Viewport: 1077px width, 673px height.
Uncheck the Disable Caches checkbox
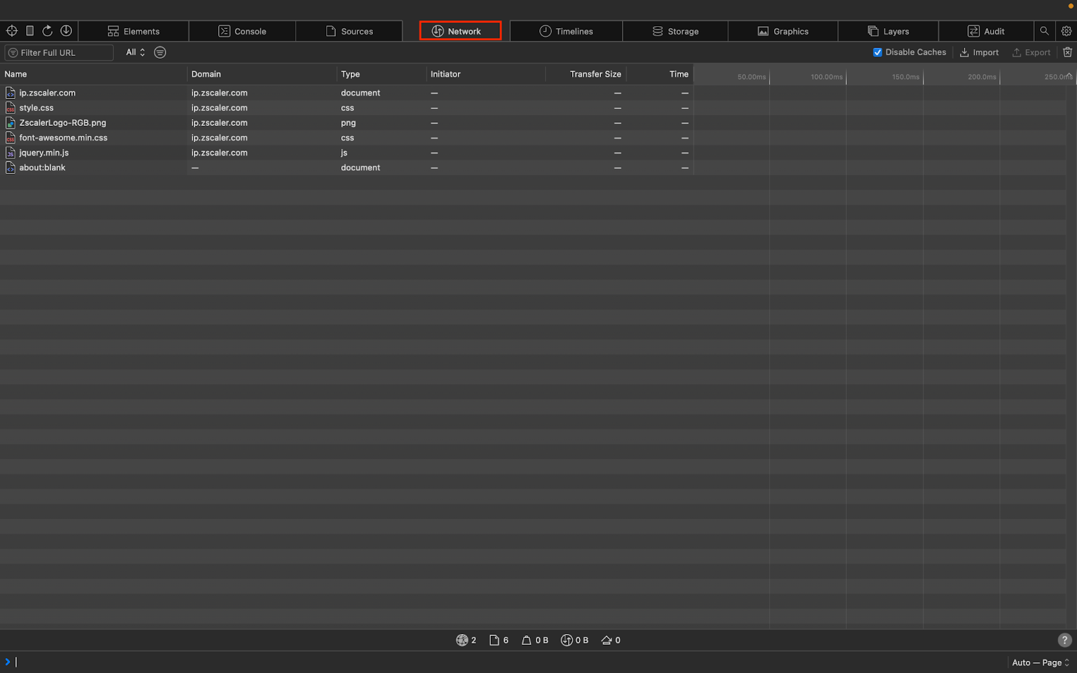(x=878, y=52)
